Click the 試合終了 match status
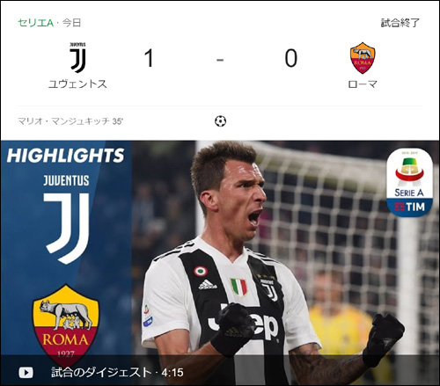440x386 pixels. (400, 23)
